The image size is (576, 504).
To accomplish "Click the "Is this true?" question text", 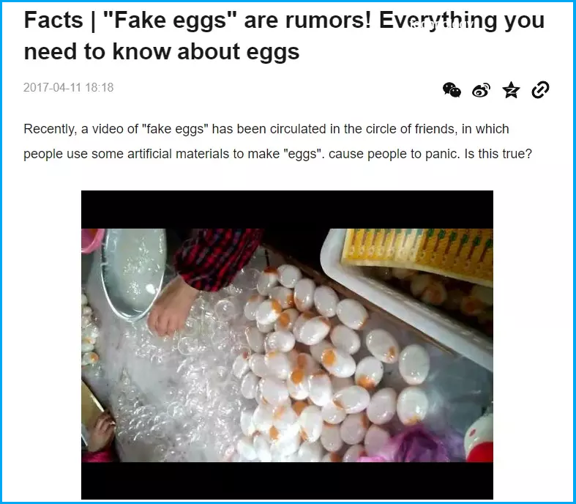I will click(x=498, y=154).
